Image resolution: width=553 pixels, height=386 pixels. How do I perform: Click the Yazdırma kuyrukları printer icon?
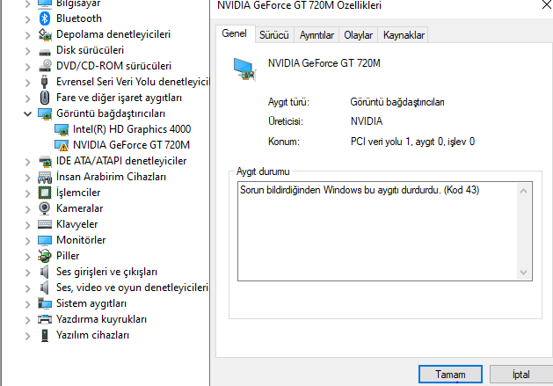tap(45, 319)
